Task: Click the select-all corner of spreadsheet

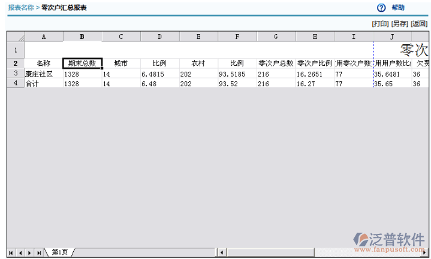Action: tap(16, 36)
